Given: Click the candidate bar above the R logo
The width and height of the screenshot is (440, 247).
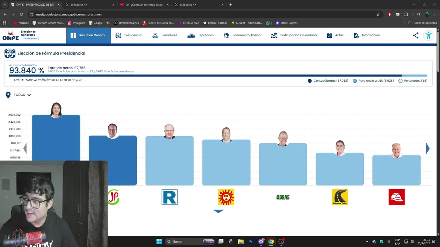Looking at the screenshot, I should coord(169,161).
